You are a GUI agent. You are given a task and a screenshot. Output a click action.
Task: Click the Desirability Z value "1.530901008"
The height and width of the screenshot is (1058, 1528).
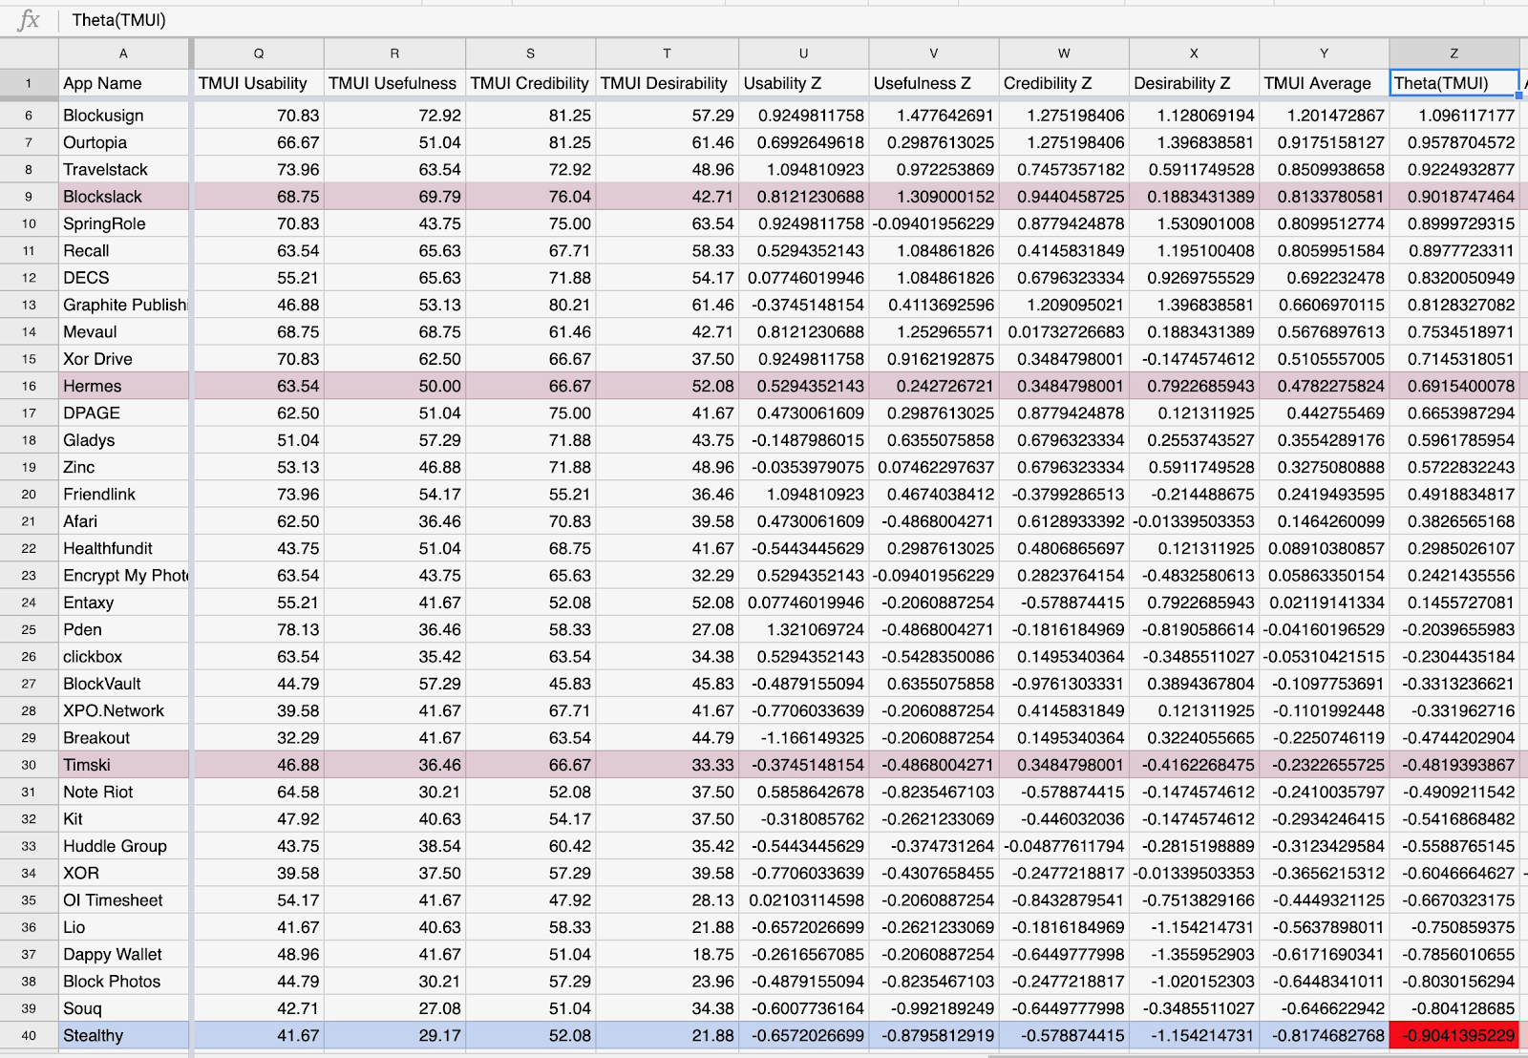tap(1194, 223)
